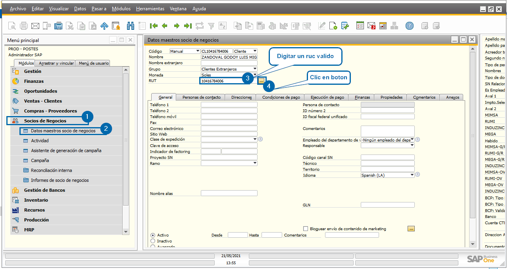This screenshot has width=508, height=269.
Task: Go to first record with green arrow
Action: (x=154, y=26)
